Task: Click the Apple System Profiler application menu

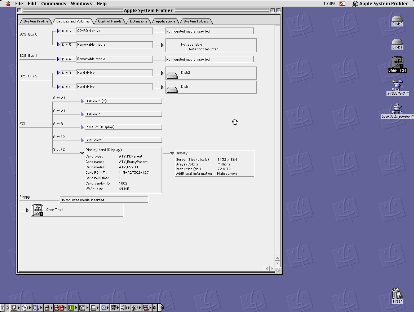Action: (x=380, y=4)
